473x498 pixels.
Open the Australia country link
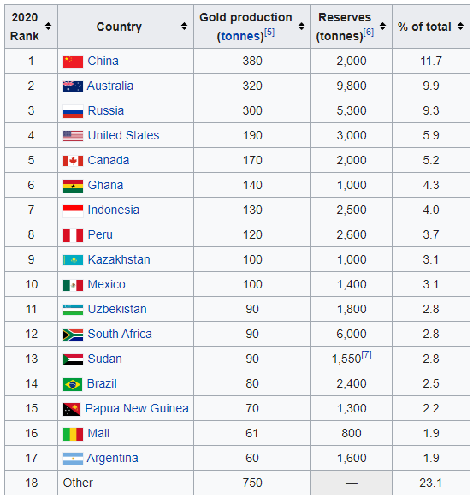click(x=110, y=86)
